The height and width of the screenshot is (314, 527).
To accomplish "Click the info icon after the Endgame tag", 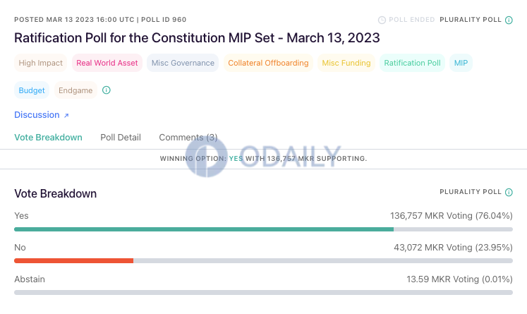I will [107, 90].
